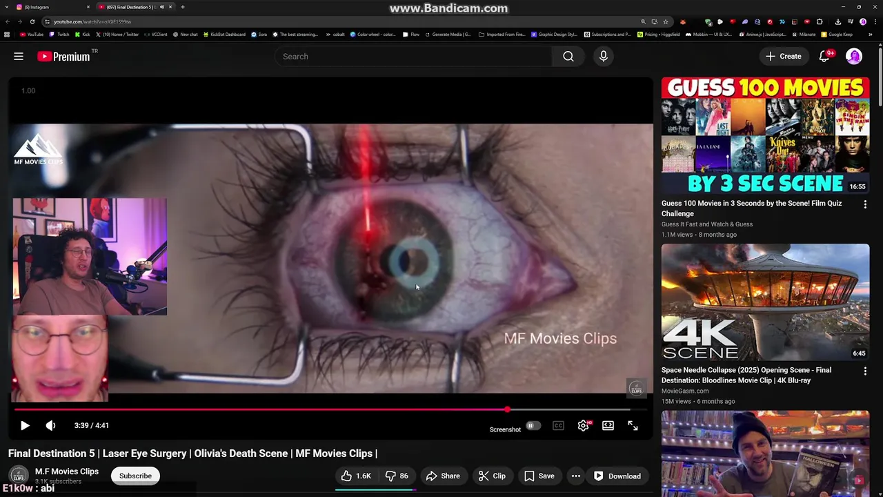Image resolution: width=883 pixels, height=497 pixels.
Task: Bookmark this page with star icon
Action: click(666, 21)
